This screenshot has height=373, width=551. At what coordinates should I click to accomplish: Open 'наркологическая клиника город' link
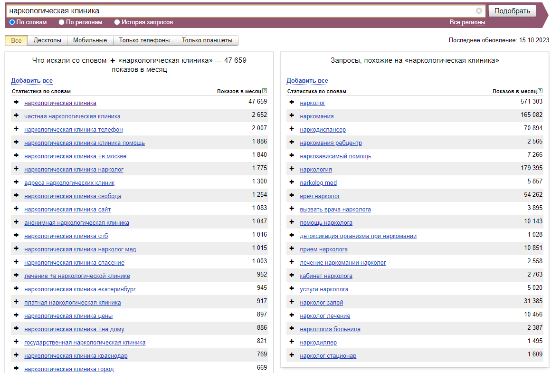tap(69, 369)
